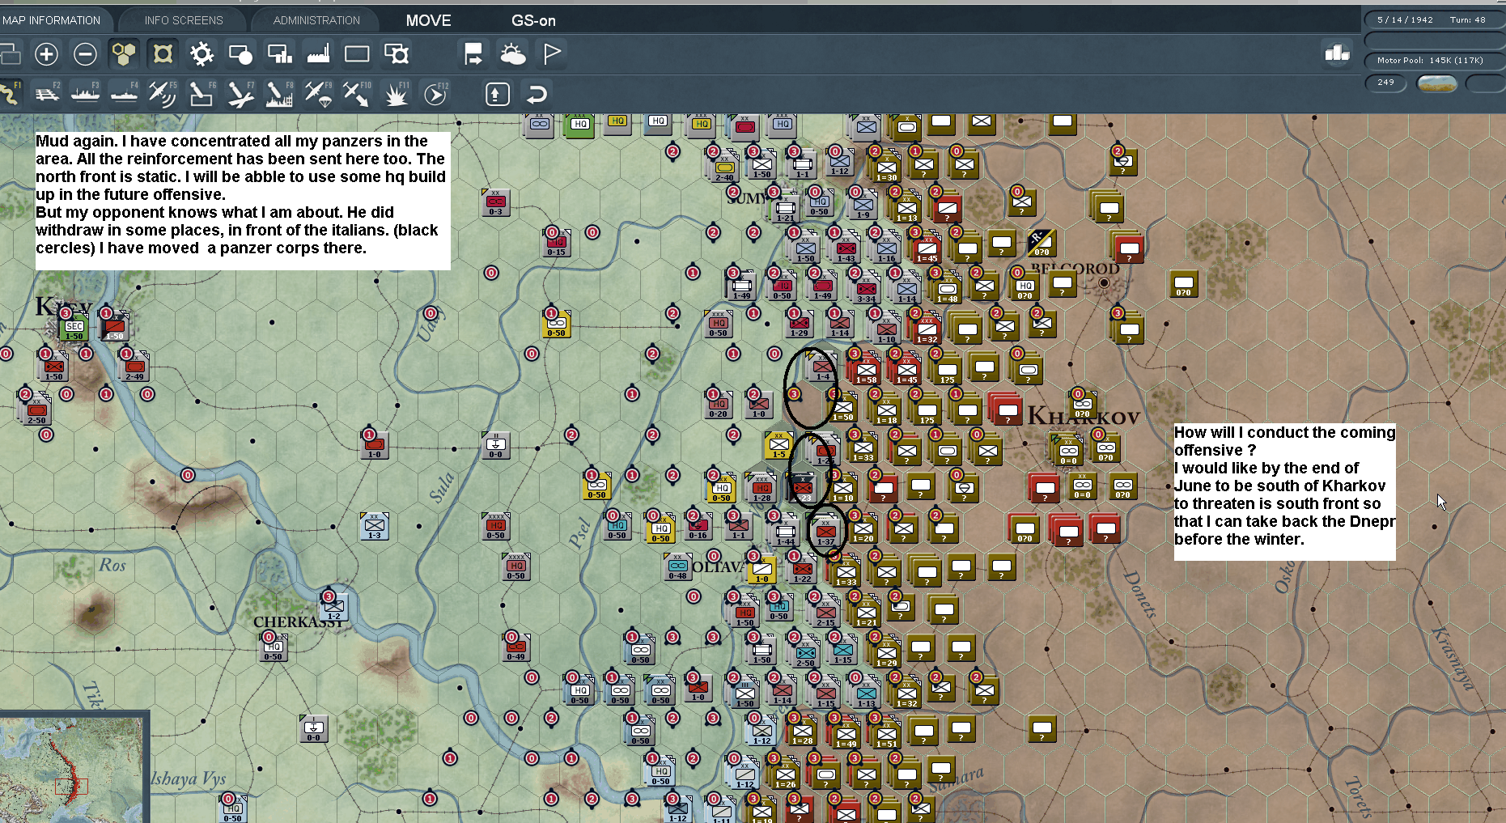Click the outlined flag toolbar icon
The height and width of the screenshot is (823, 1506).
coord(551,54)
